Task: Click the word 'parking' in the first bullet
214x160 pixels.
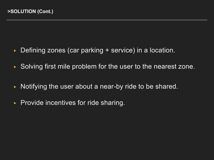Action: pyautogui.click(x=92, y=51)
